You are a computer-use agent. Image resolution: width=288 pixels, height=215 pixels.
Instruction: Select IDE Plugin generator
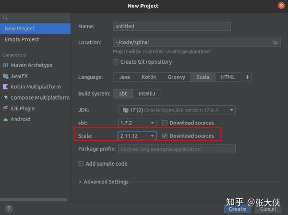click(35, 109)
